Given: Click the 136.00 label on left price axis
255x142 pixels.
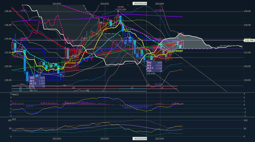Looking at the screenshot, I should 8,25.
